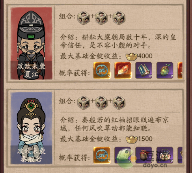
Task: Tap the jade token reward under 夏江
Action: click(102, 71)
